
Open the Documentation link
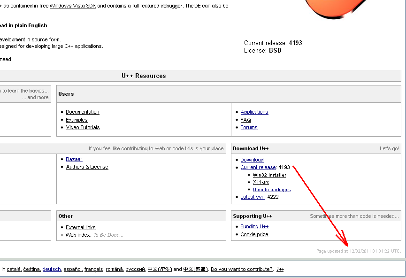click(x=83, y=112)
